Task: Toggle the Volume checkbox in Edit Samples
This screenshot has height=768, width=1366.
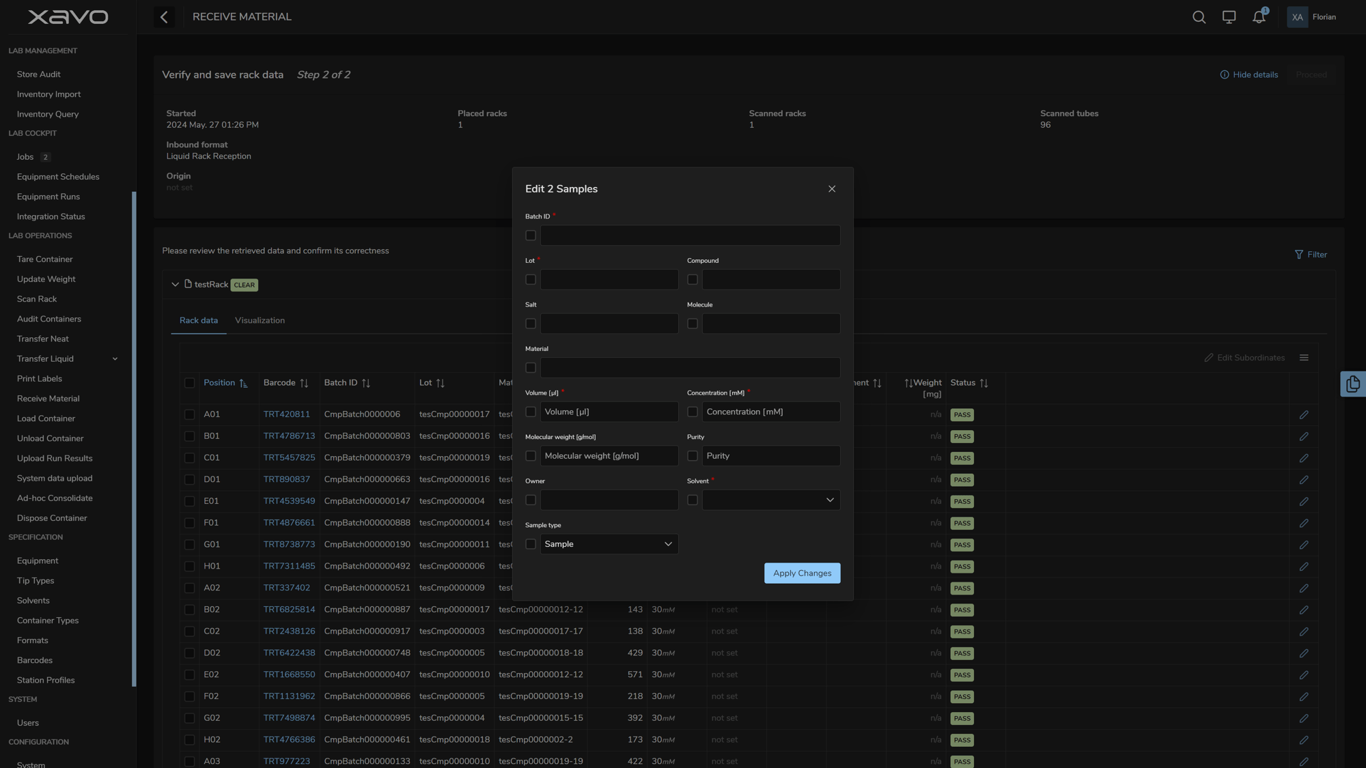Action: (x=530, y=412)
